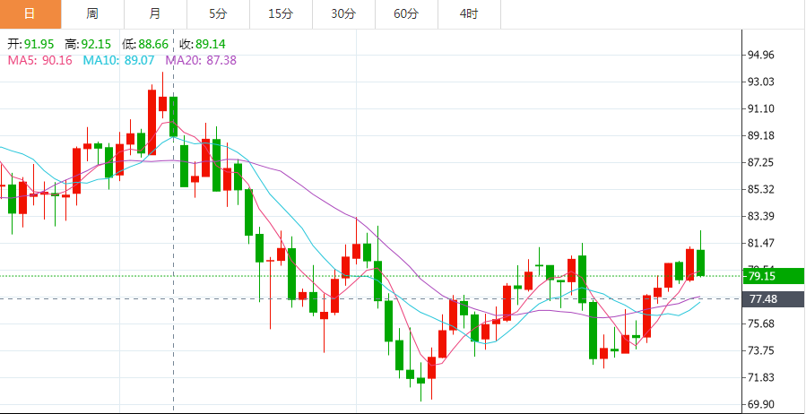Click the 开:91.95 opening price text
Image resolution: width=806 pixels, height=414 pixels.
[31, 44]
